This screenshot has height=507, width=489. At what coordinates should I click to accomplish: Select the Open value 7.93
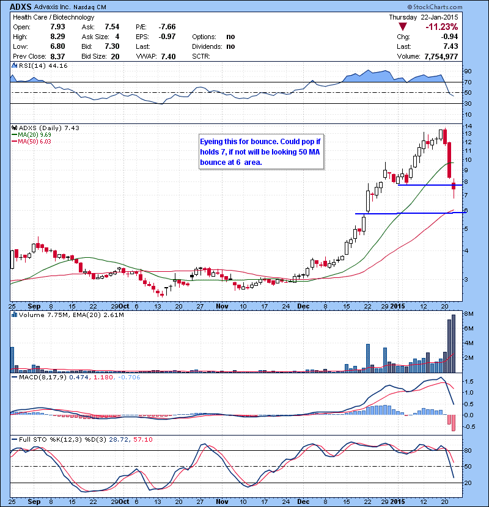tap(57, 27)
